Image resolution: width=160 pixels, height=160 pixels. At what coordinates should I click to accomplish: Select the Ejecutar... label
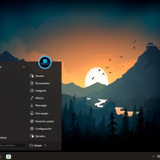pyautogui.click(x=41, y=136)
